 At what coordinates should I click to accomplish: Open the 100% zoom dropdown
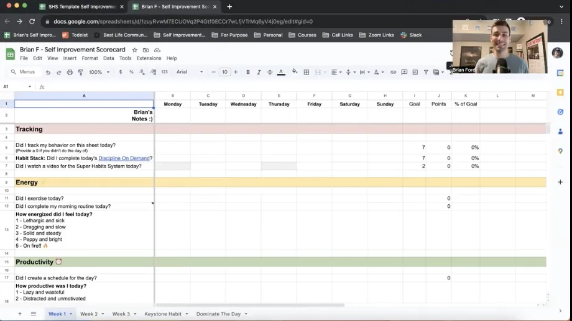pyautogui.click(x=98, y=72)
